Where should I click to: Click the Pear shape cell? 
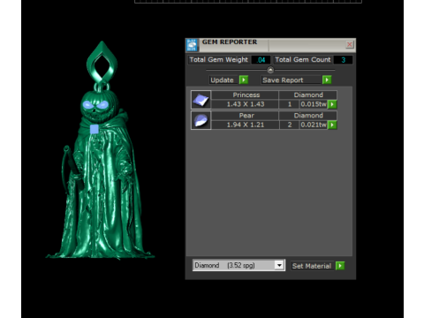[246, 116]
